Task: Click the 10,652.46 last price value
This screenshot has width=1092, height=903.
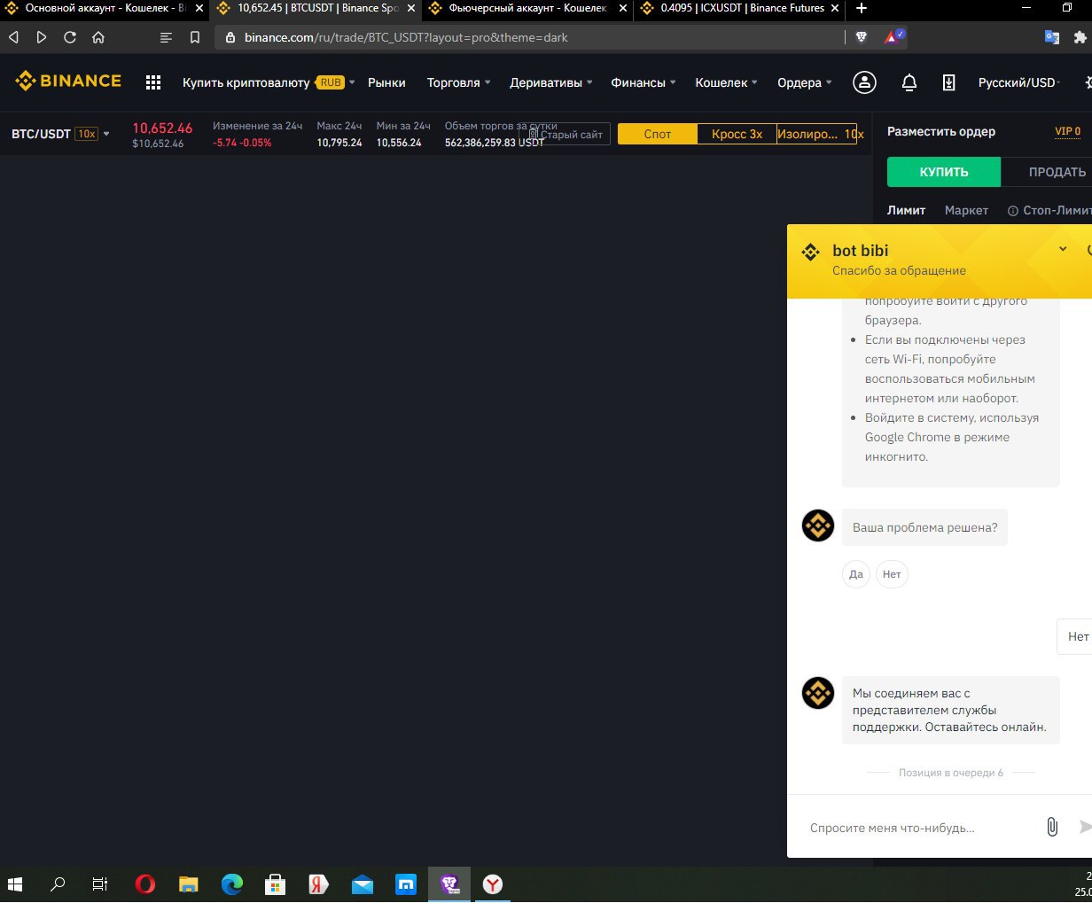Action: tap(162, 128)
